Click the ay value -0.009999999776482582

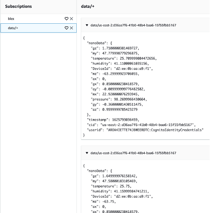123,89
